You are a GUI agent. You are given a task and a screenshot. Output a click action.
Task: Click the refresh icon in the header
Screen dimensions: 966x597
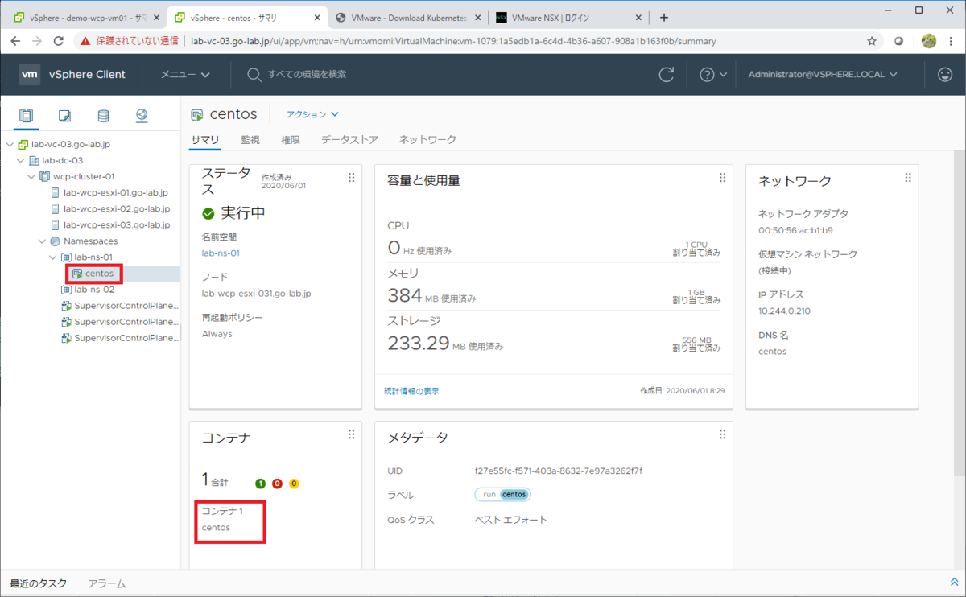(x=666, y=74)
